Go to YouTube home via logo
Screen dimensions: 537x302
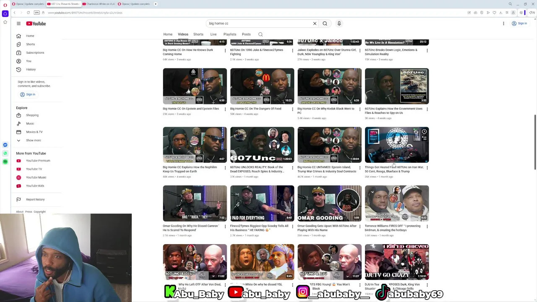coord(36,23)
